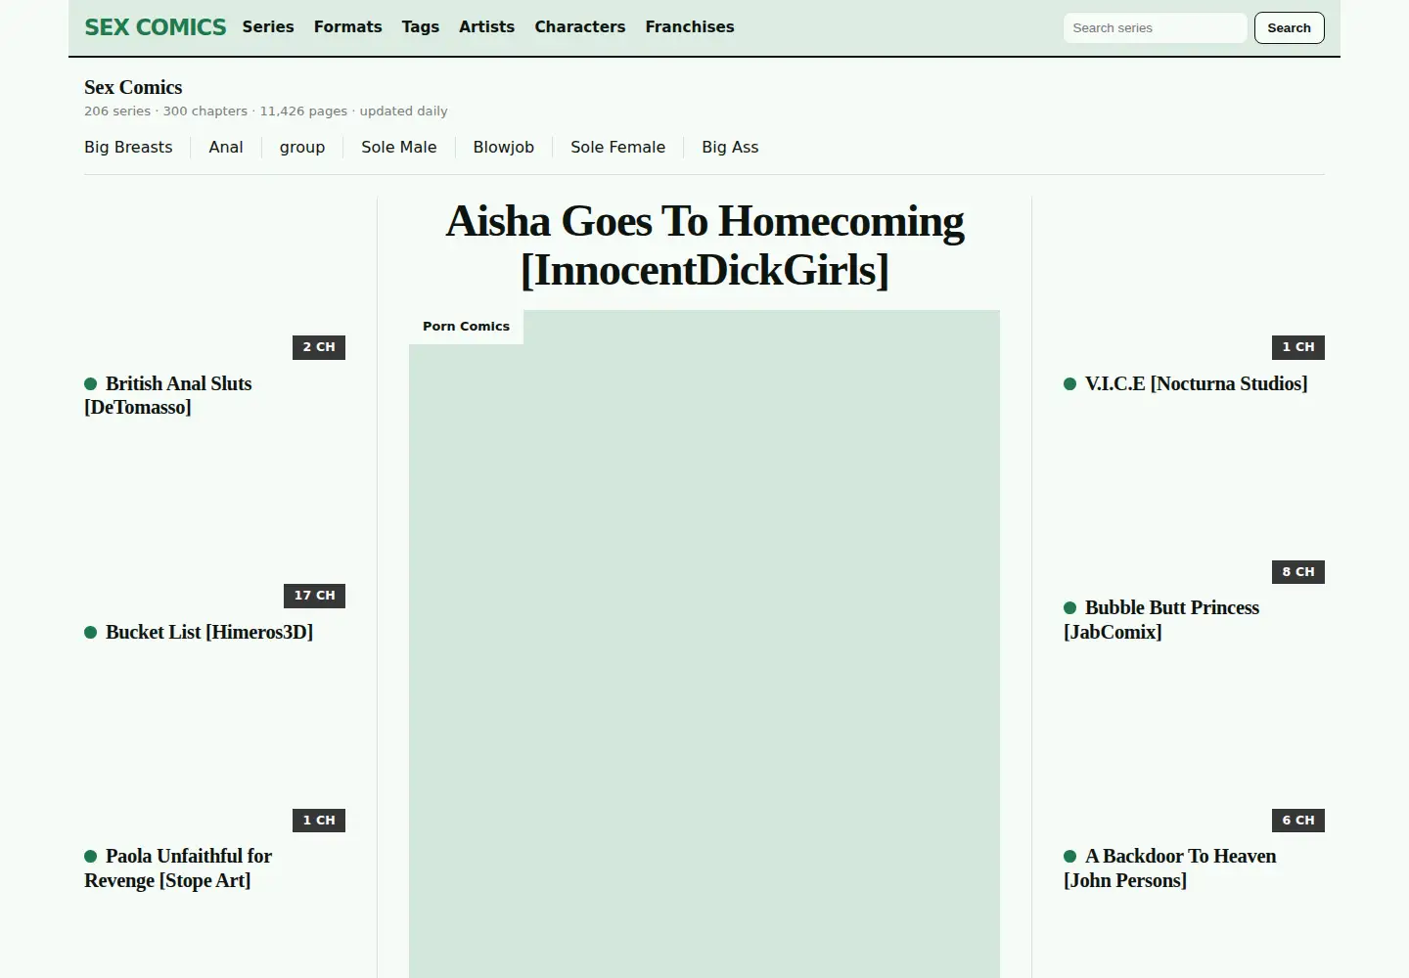Open the Formats navigation menu item

pyautogui.click(x=347, y=27)
